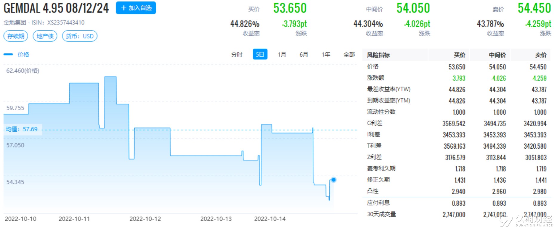Click the 中间价 column header in risk table
The width and height of the screenshot is (554, 228).
497,55
